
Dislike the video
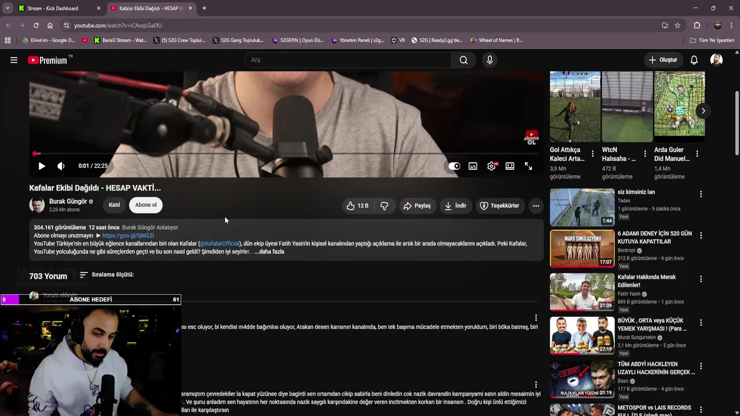[x=384, y=206]
